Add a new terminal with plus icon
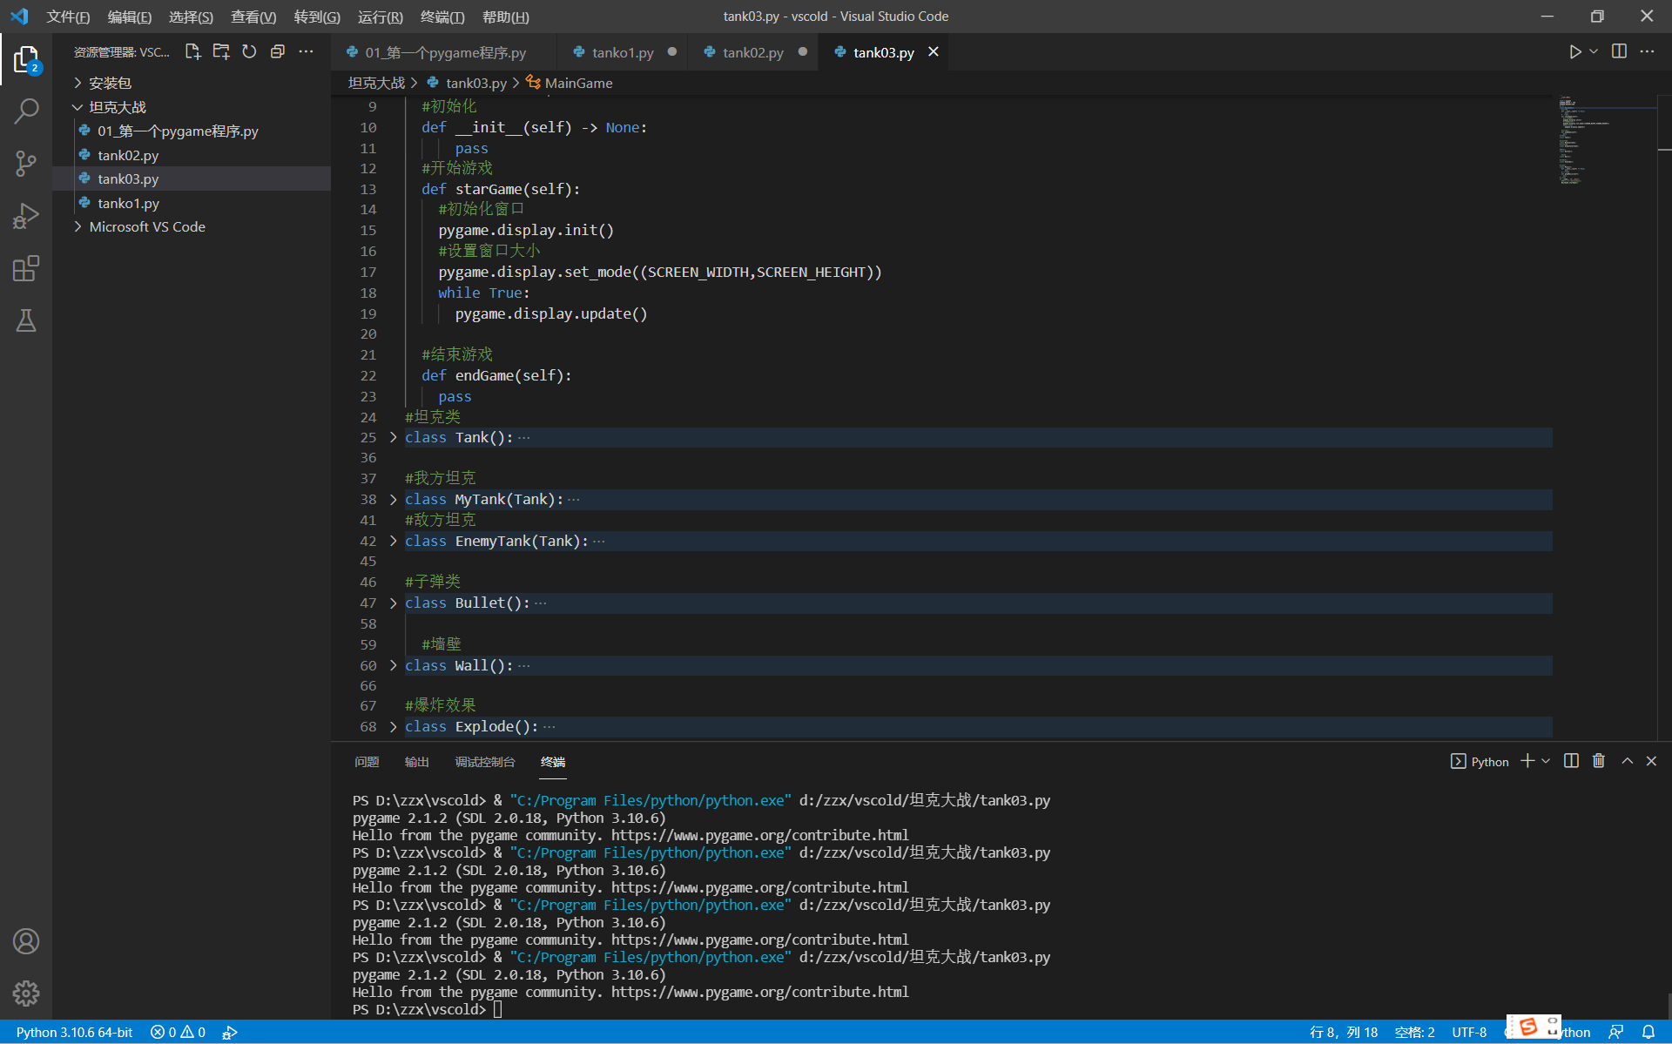This screenshot has height=1044, width=1672. click(1527, 761)
